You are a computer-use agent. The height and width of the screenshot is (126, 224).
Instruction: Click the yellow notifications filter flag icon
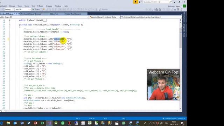click(x=135, y=2)
